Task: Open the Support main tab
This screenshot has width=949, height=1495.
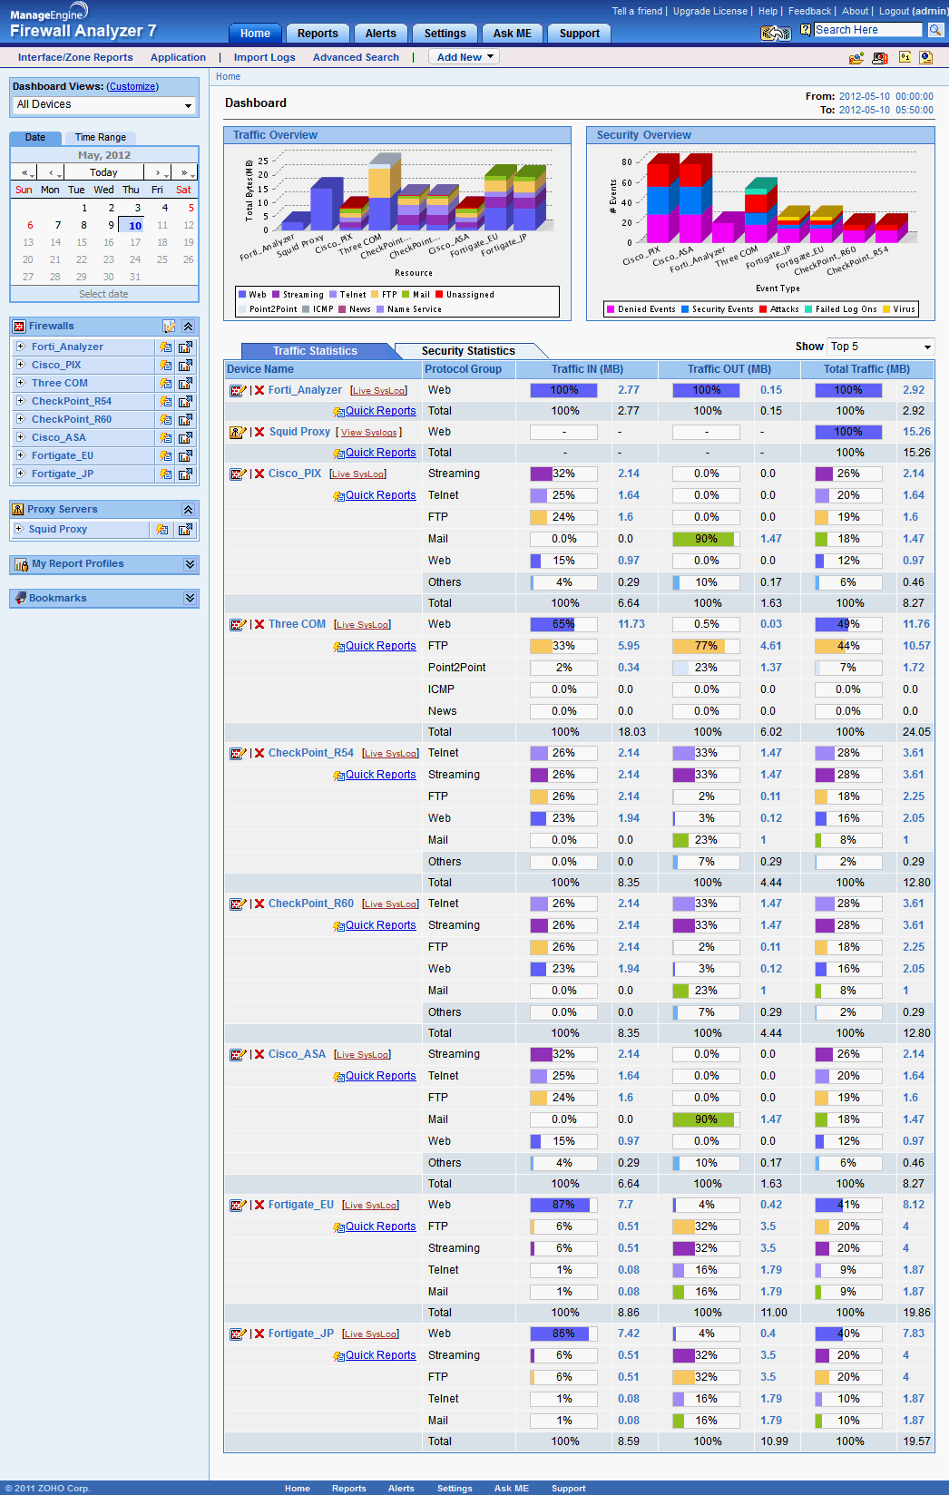Action: [580, 34]
